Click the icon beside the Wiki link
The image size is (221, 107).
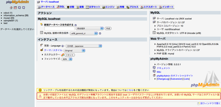click(x=154, y=71)
